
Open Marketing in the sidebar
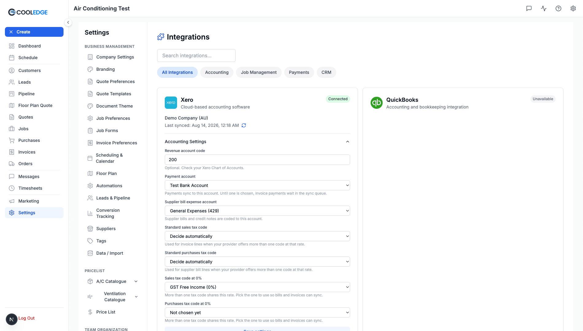click(34, 201)
